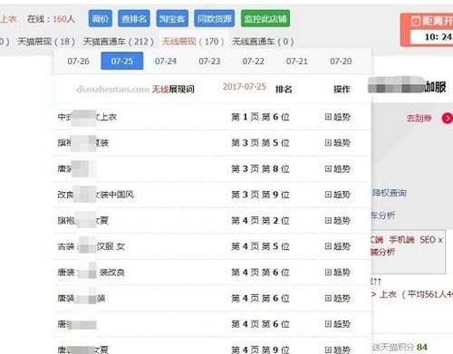Click rank text 第 4 页 第 2 位
The width and height of the screenshot is (453, 354).
click(260, 221)
